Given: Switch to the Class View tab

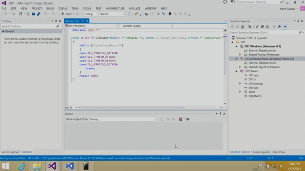Looking at the screenshot, I should click(278, 152).
